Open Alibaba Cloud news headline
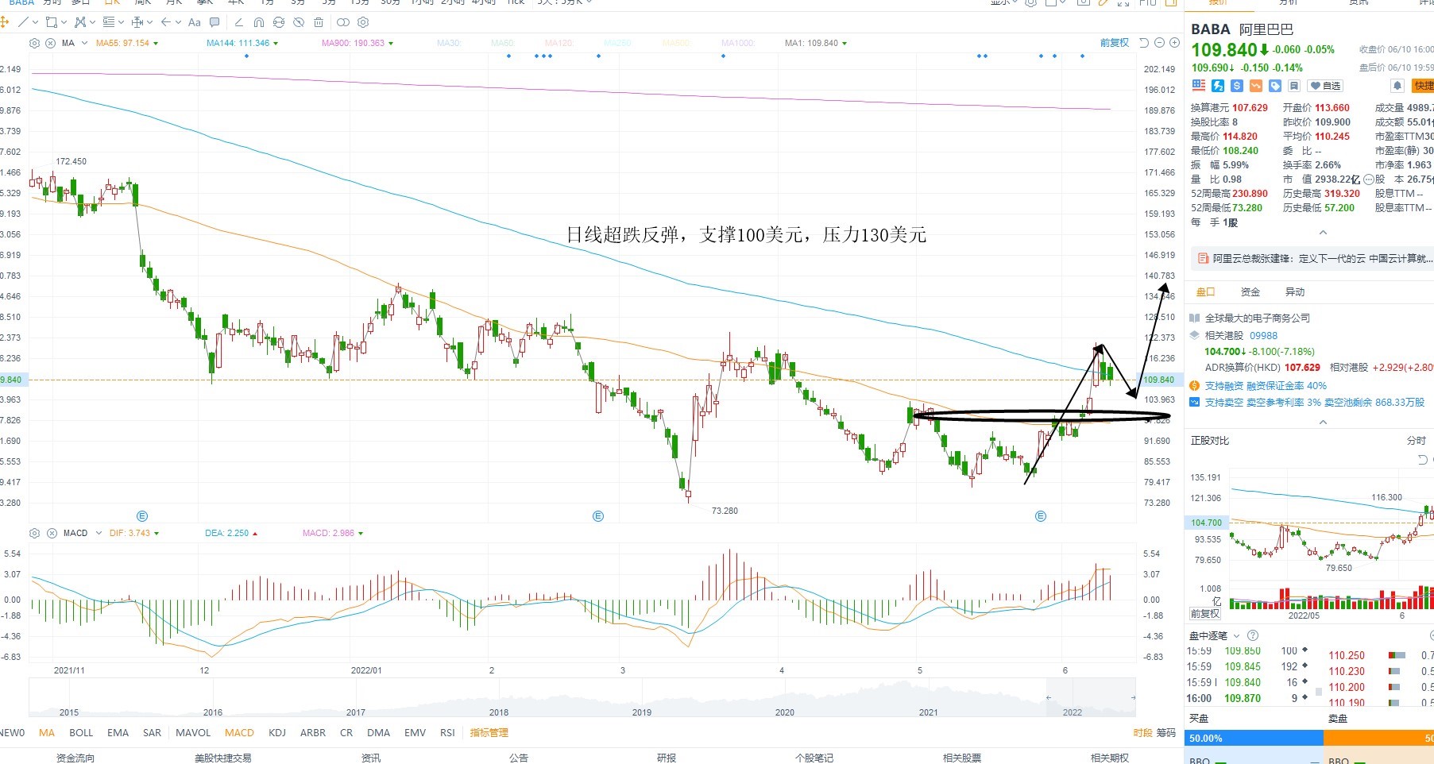This screenshot has width=1434, height=764. (1322, 259)
